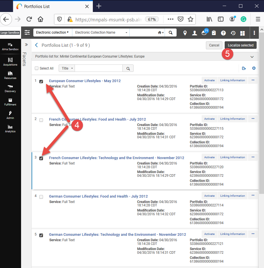Tick the Select All checkbox
The height and width of the screenshot is (268, 264).
point(36,68)
